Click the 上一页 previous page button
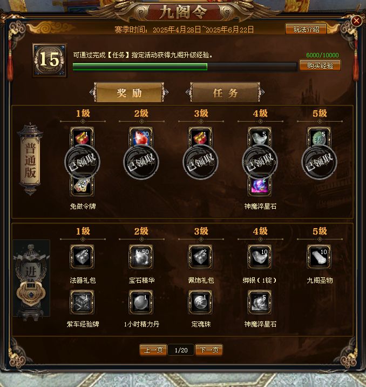The height and width of the screenshot is (387, 366). 153,350
